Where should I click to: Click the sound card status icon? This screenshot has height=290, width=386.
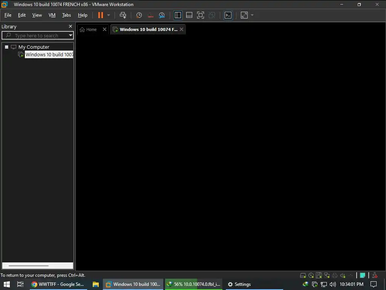pyautogui.click(x=343, y=275)
